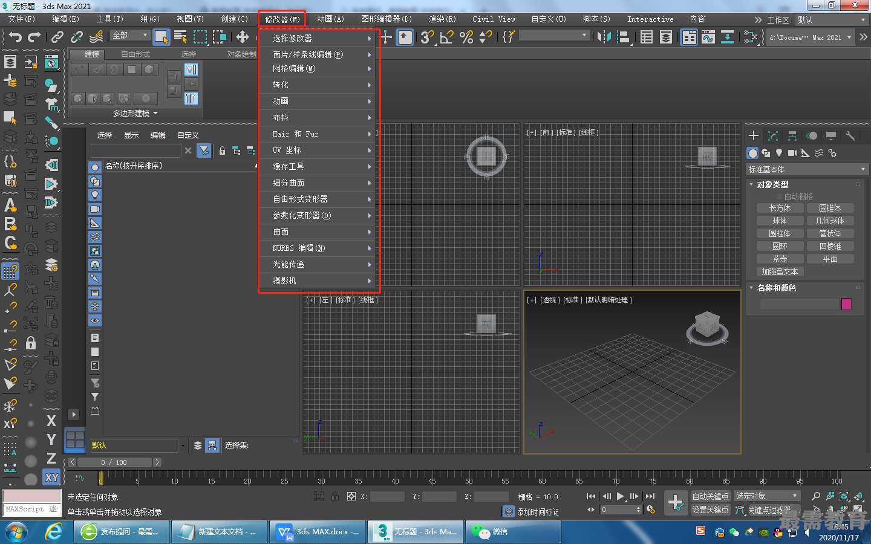Open the 全部 selection filter dropdown
This screenshot has height=544, width=871.
pos(130,36)
